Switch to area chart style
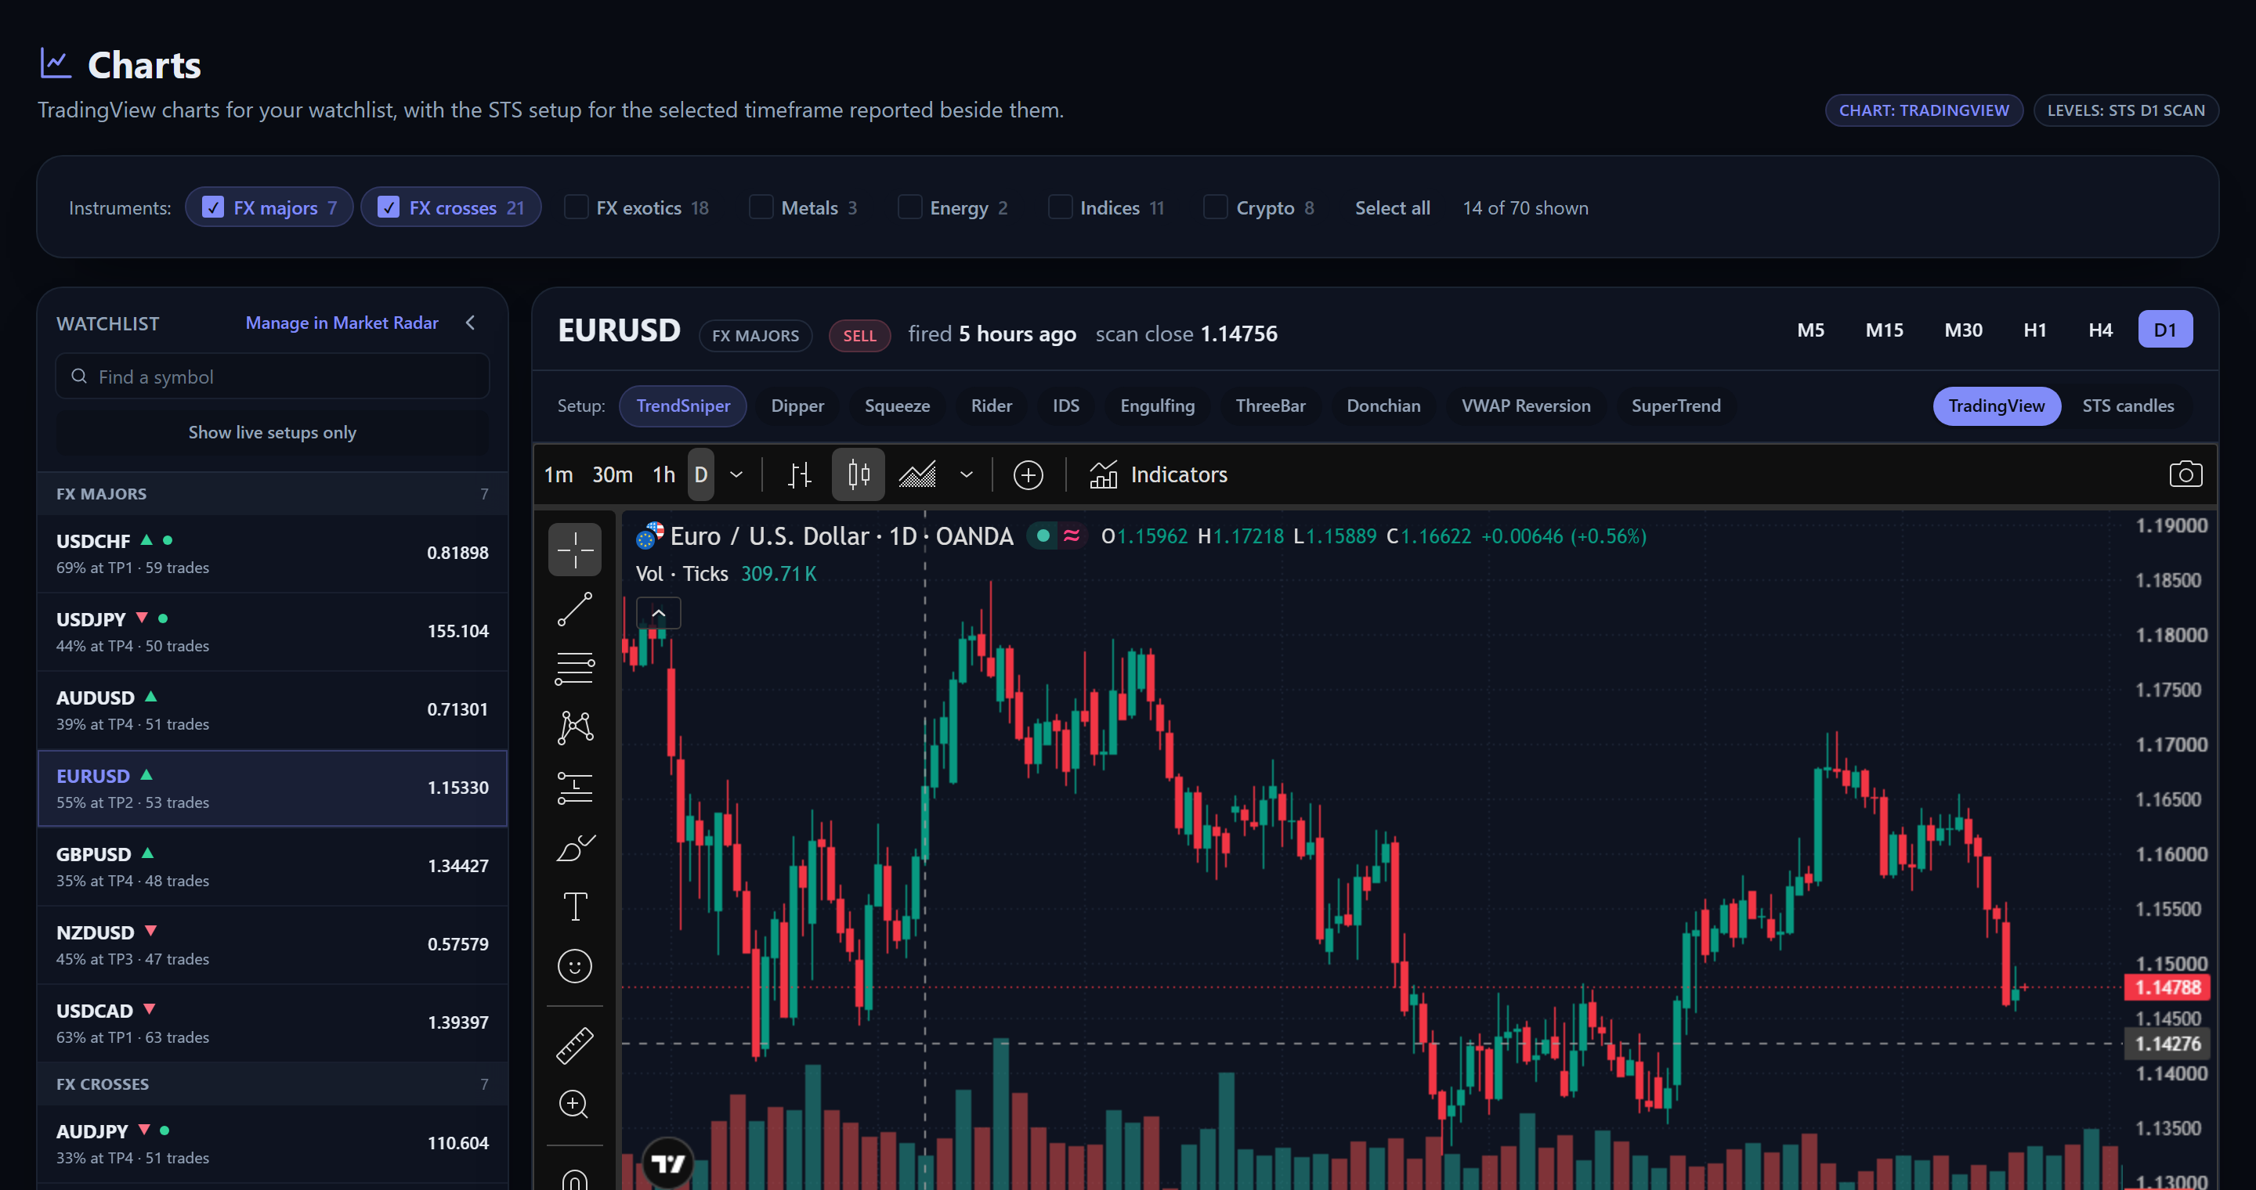 point(917,474)
